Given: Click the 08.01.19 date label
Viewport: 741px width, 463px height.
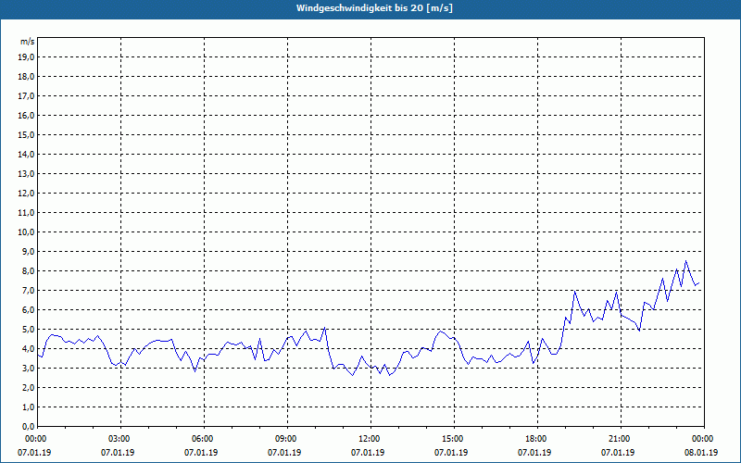Looking at the screenshot, I should point(701,452).
